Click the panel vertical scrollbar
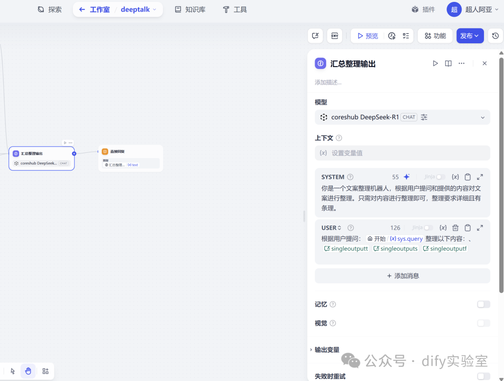Screen dimensions: 504x381 click(501, 175)
